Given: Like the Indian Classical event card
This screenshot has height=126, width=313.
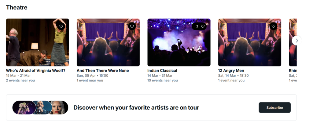Looking at the screenshot, I should (x=202, y=26).
